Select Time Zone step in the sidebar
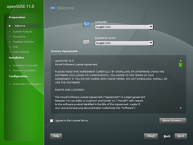 (19, 37)
